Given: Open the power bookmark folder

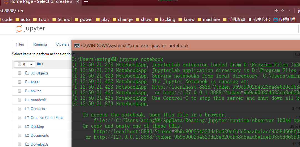Looking at the screenshot, I should 84,19.
